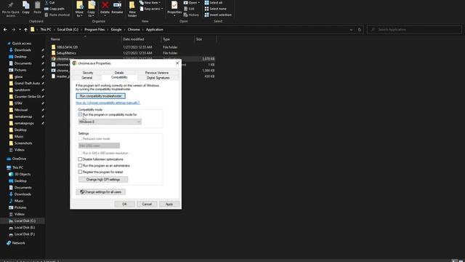This screenshot has height=262, width=465.
Task: Select the Compatibility tab
Action: point(119,78)
